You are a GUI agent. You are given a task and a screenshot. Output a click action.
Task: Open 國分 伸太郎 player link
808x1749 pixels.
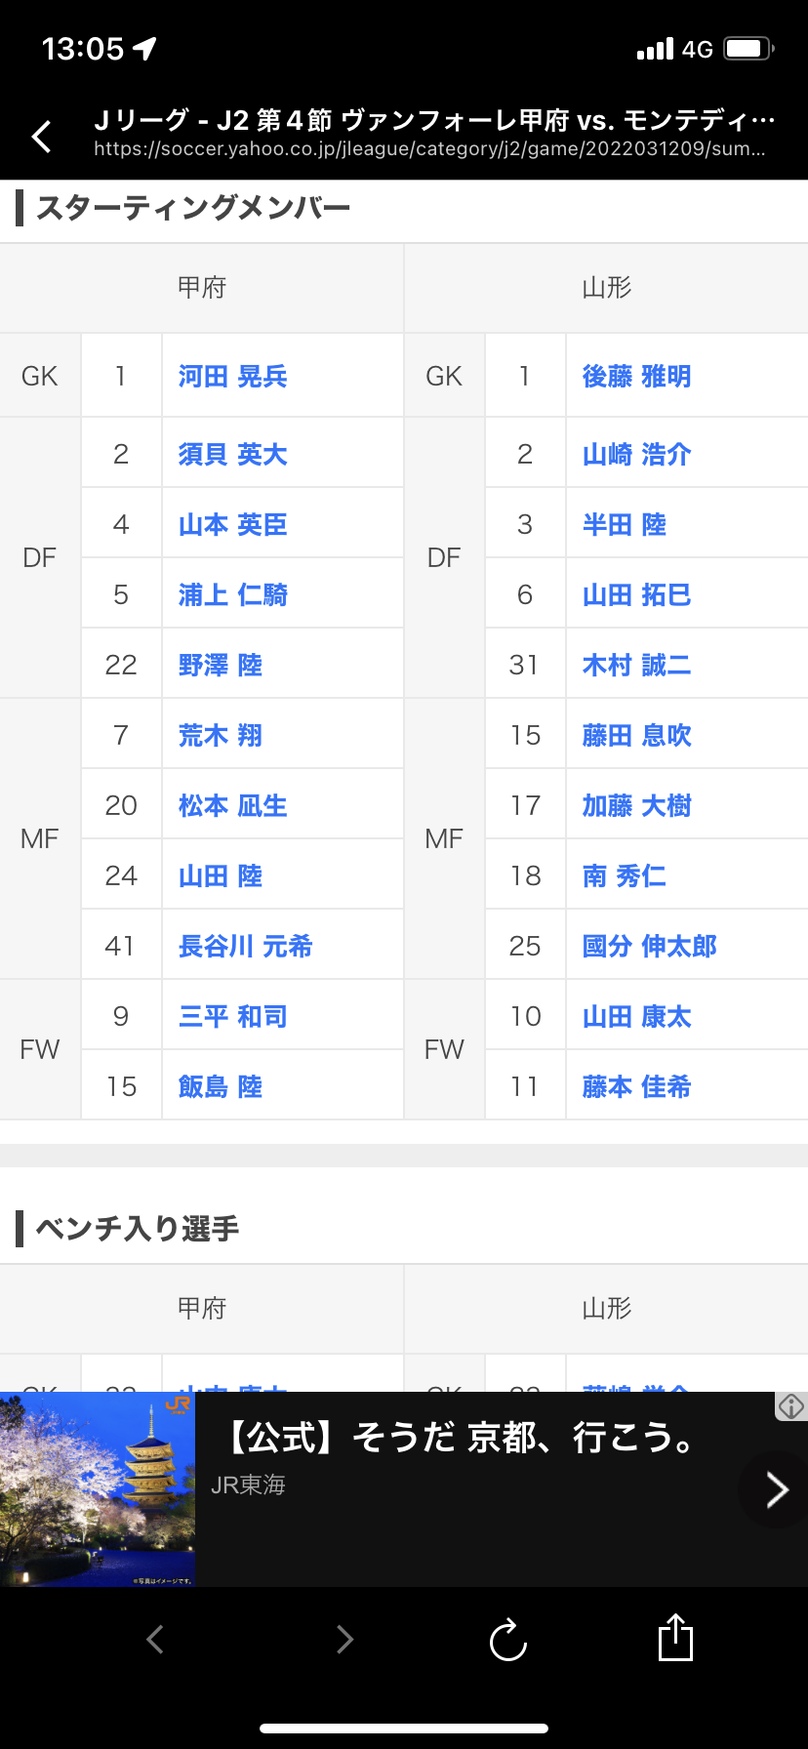click(649, 947)
